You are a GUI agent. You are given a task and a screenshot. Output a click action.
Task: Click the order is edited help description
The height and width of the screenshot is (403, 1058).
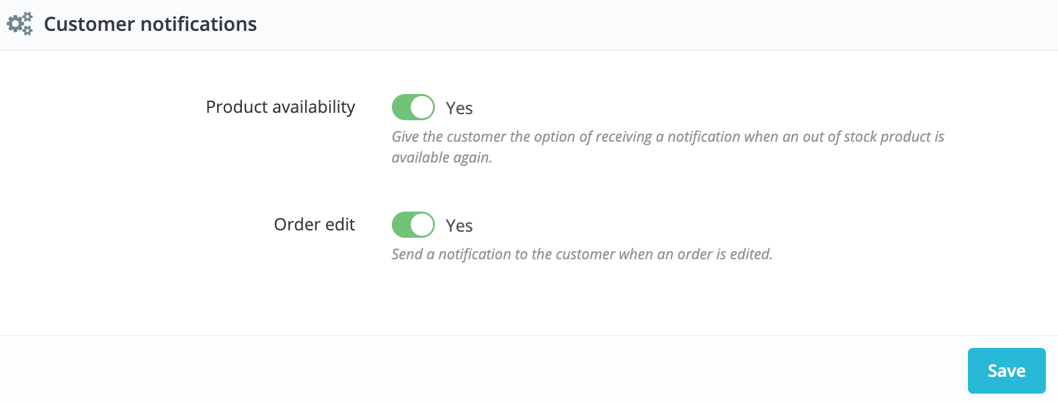pos(581,255)
